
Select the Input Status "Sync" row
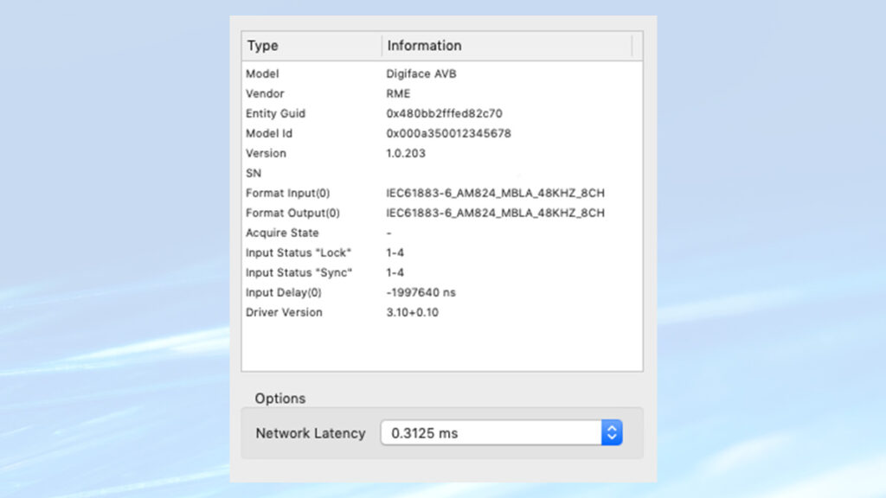(x=299, y=273)
